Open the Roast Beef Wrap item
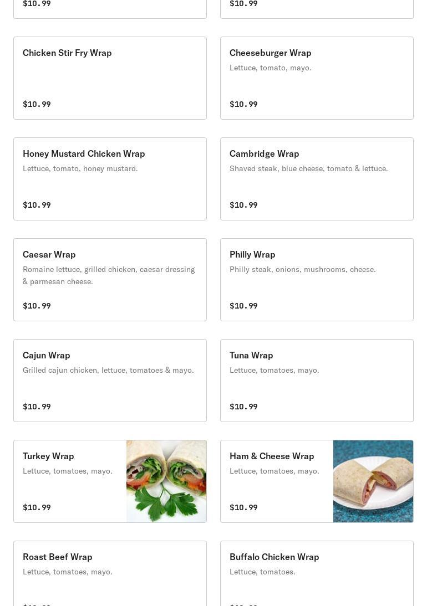The width and height of the screenshot is (427, 606). 110,573
